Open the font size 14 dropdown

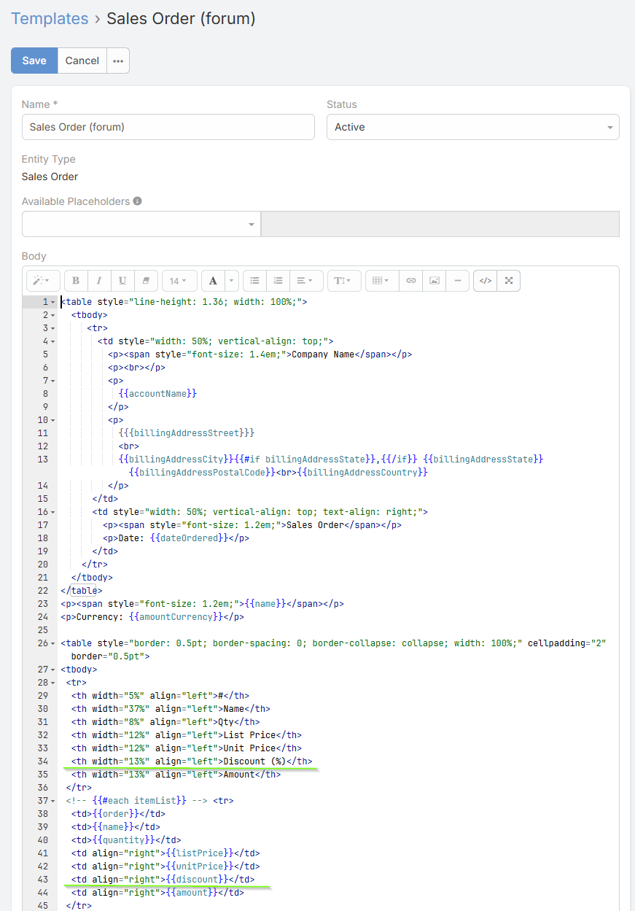[179, 281]
